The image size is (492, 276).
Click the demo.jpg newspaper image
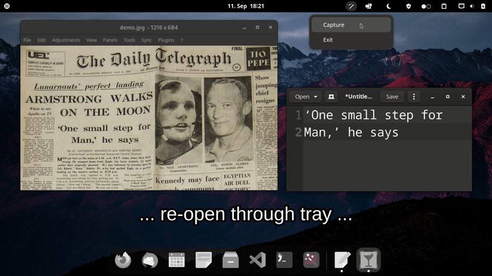(x=149, y=118)
